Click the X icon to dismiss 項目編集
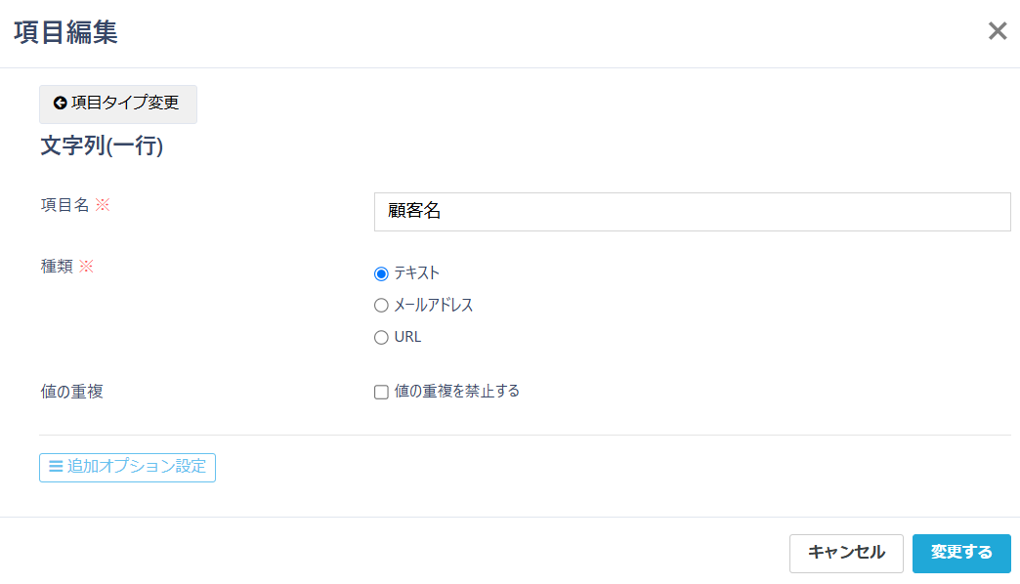Image resolution: width=1020 pixels, height=584 pixels. [997, 30]
